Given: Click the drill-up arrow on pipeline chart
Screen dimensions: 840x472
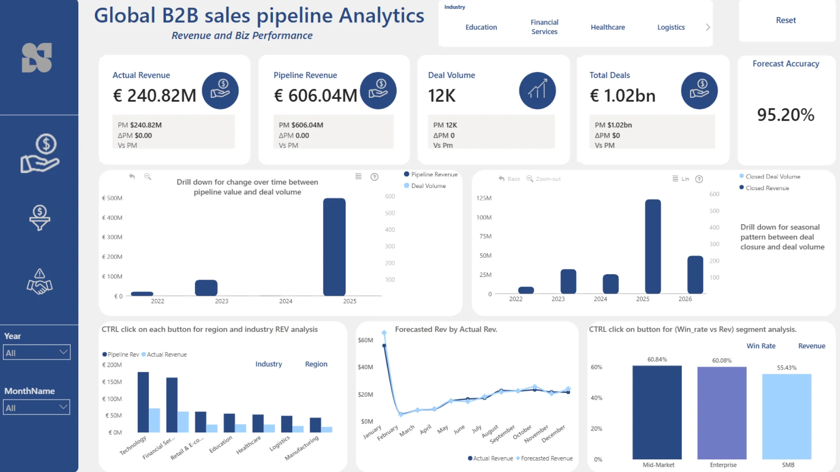Looking at the screenshot, I should [132, 177].
